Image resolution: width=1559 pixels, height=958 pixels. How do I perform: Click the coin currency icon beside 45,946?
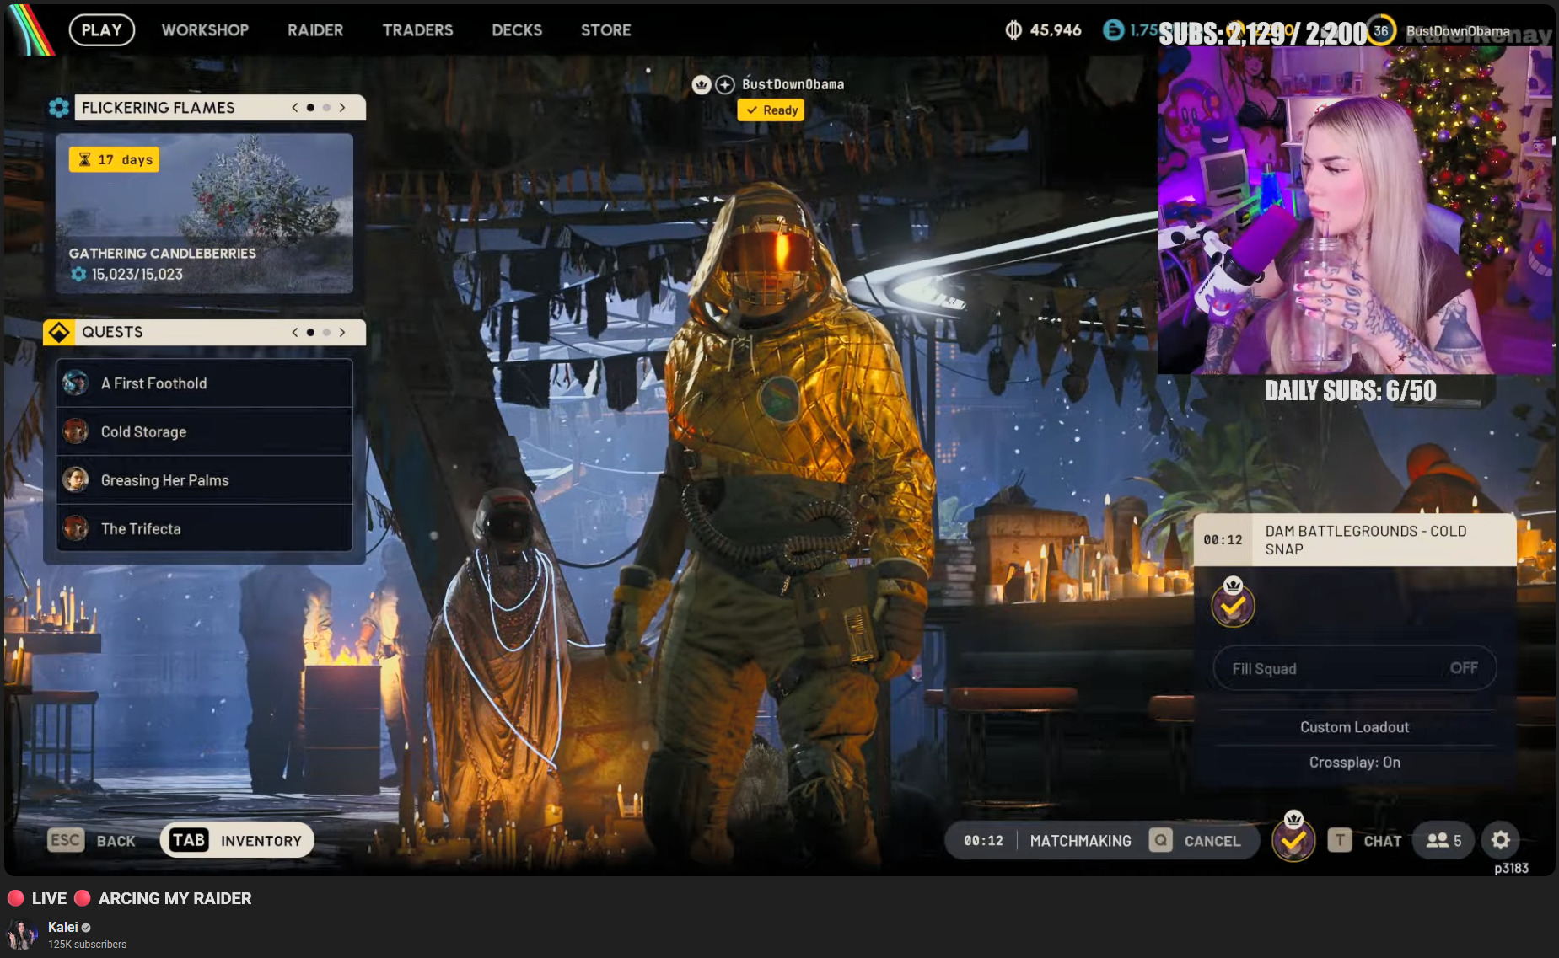1013,30
